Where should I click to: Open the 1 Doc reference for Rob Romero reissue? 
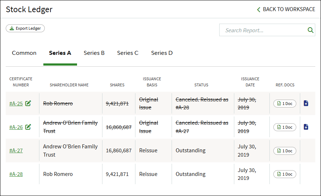click(284, 174)
